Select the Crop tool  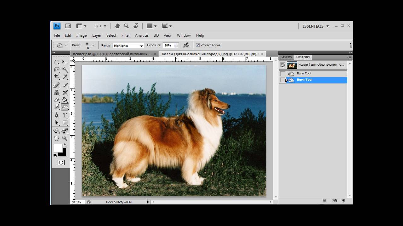pos(57,77)
